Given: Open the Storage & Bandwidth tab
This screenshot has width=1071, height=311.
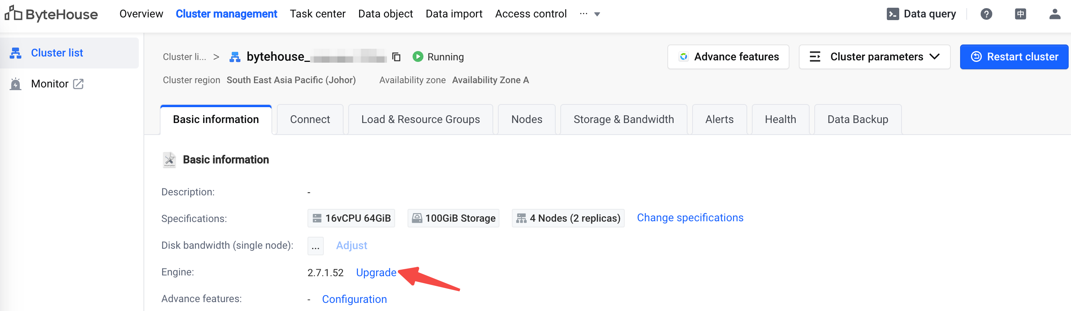Looking at the screenshot, I should (623, 120).
